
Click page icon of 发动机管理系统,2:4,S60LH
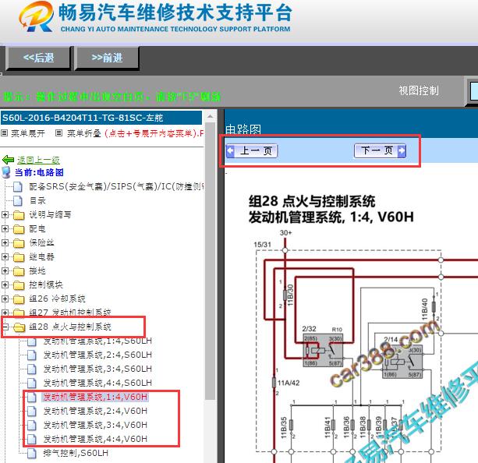tap(31, 355)
